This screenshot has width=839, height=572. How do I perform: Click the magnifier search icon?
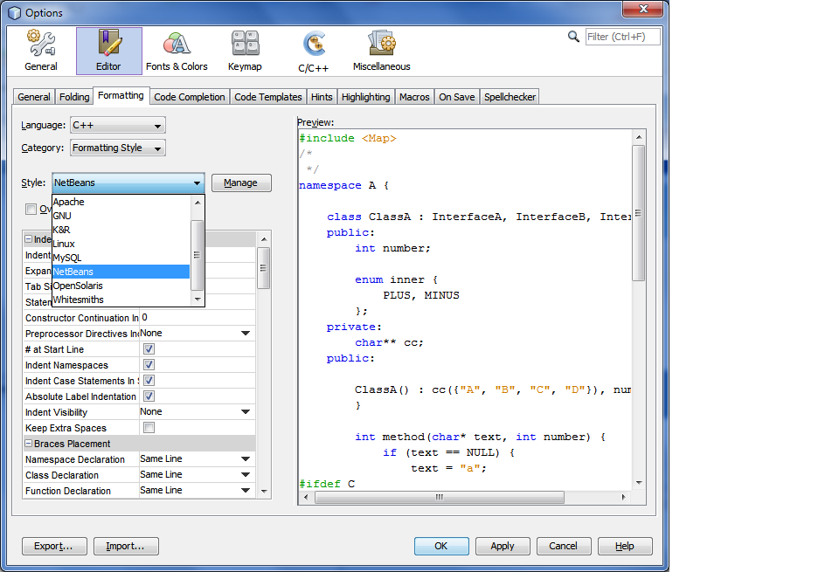tap(573, 37)
